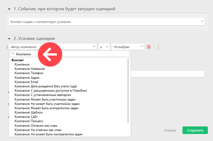
Task: Select 'Компания: Дата рождения (без учета года)'
Action: tap(46, 86)
